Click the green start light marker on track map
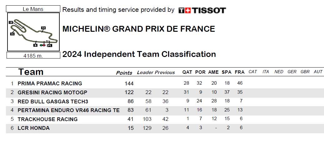The image size is (324, 146). point(41,45)
